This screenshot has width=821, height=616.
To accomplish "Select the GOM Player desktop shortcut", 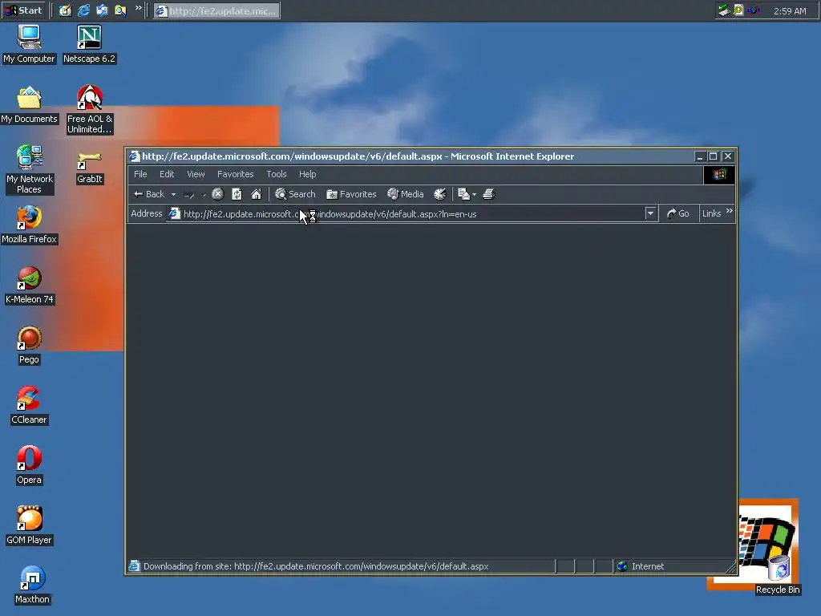I will [30, 526].
